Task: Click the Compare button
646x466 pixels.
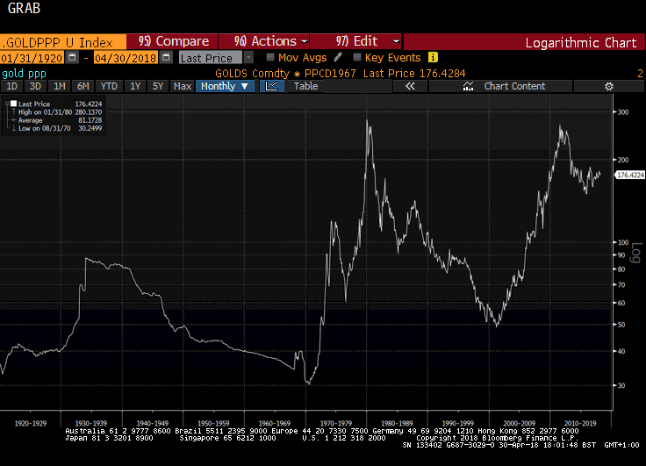Action: tap(174, 41)
